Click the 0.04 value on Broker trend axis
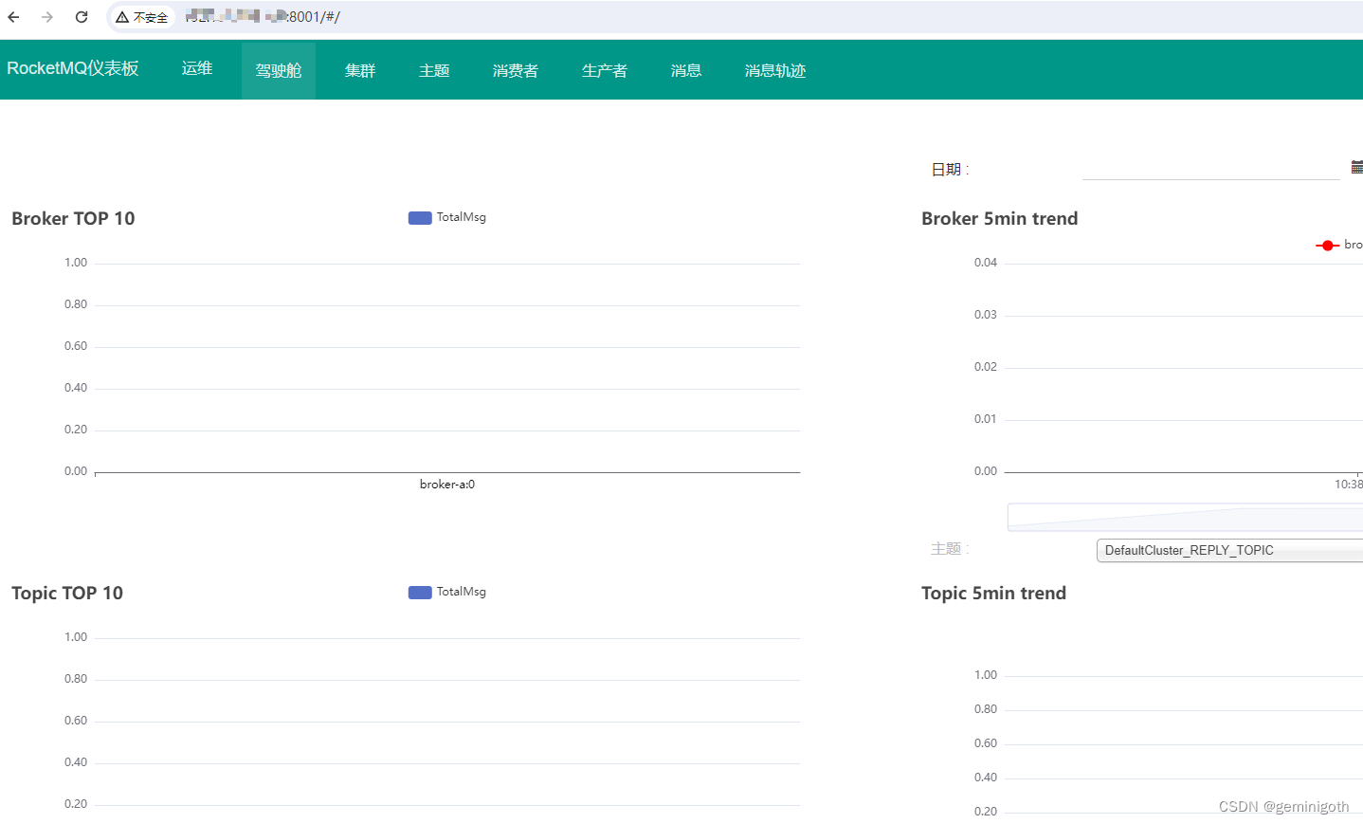 (986, 263)
